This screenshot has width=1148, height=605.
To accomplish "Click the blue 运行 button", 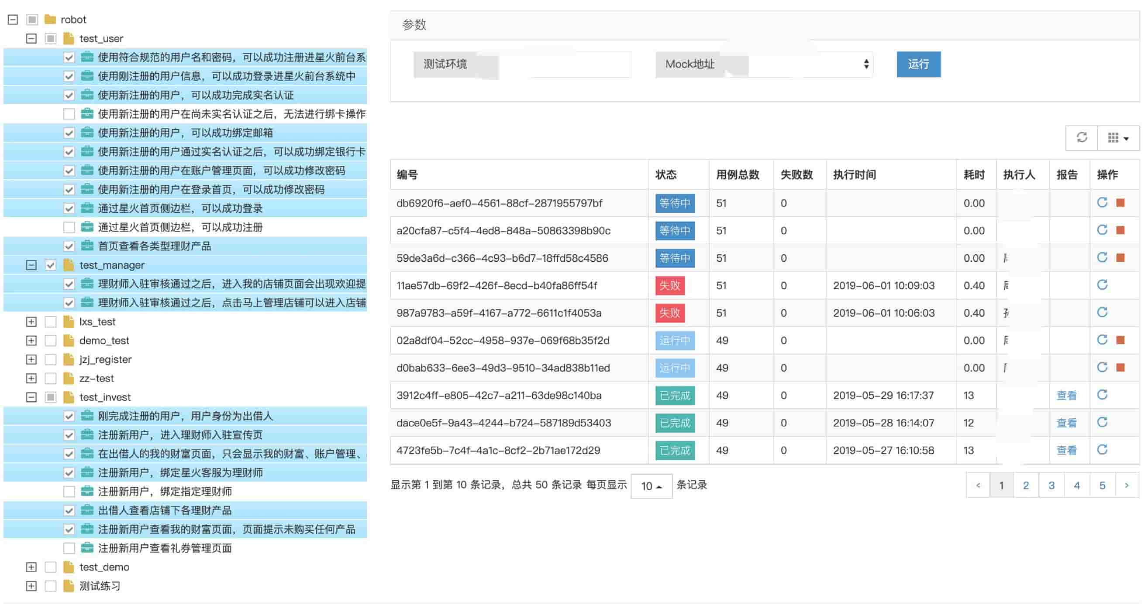I will coord(918,65).
